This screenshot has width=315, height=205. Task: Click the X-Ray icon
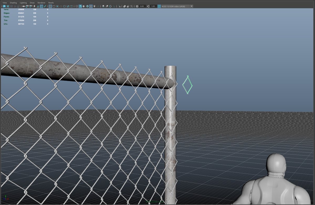[125, 6]
